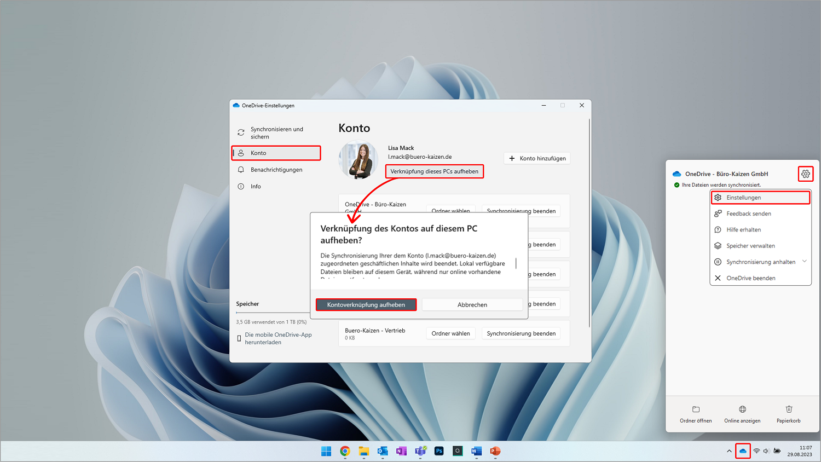Open Photoshop from the taskbar
The image size is (821, 462).
coord(439,451)
